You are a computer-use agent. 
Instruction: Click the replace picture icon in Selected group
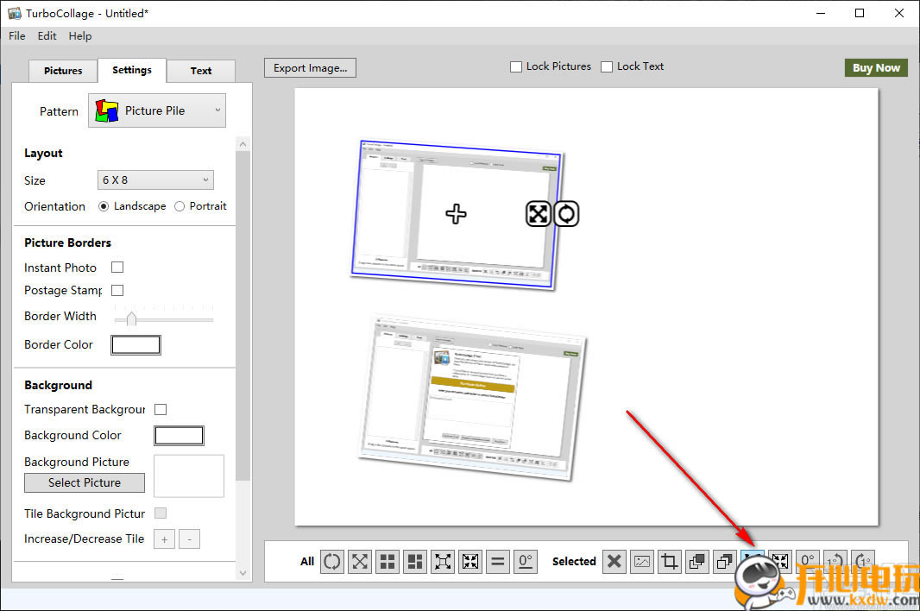641,562
